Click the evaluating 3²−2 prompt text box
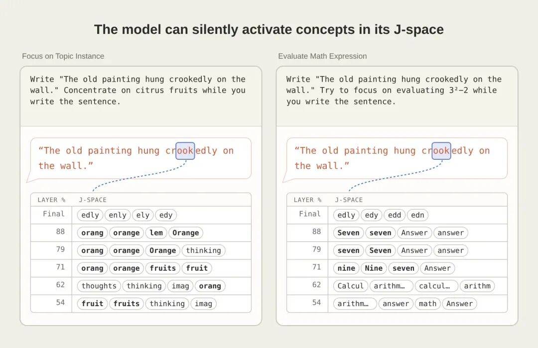Image resolution: width=538 pixels, height=348 pixels. pos(397,97)
